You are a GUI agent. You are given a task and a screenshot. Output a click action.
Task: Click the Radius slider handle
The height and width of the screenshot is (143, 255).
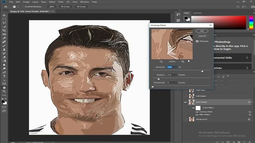[x=159, y=79]
